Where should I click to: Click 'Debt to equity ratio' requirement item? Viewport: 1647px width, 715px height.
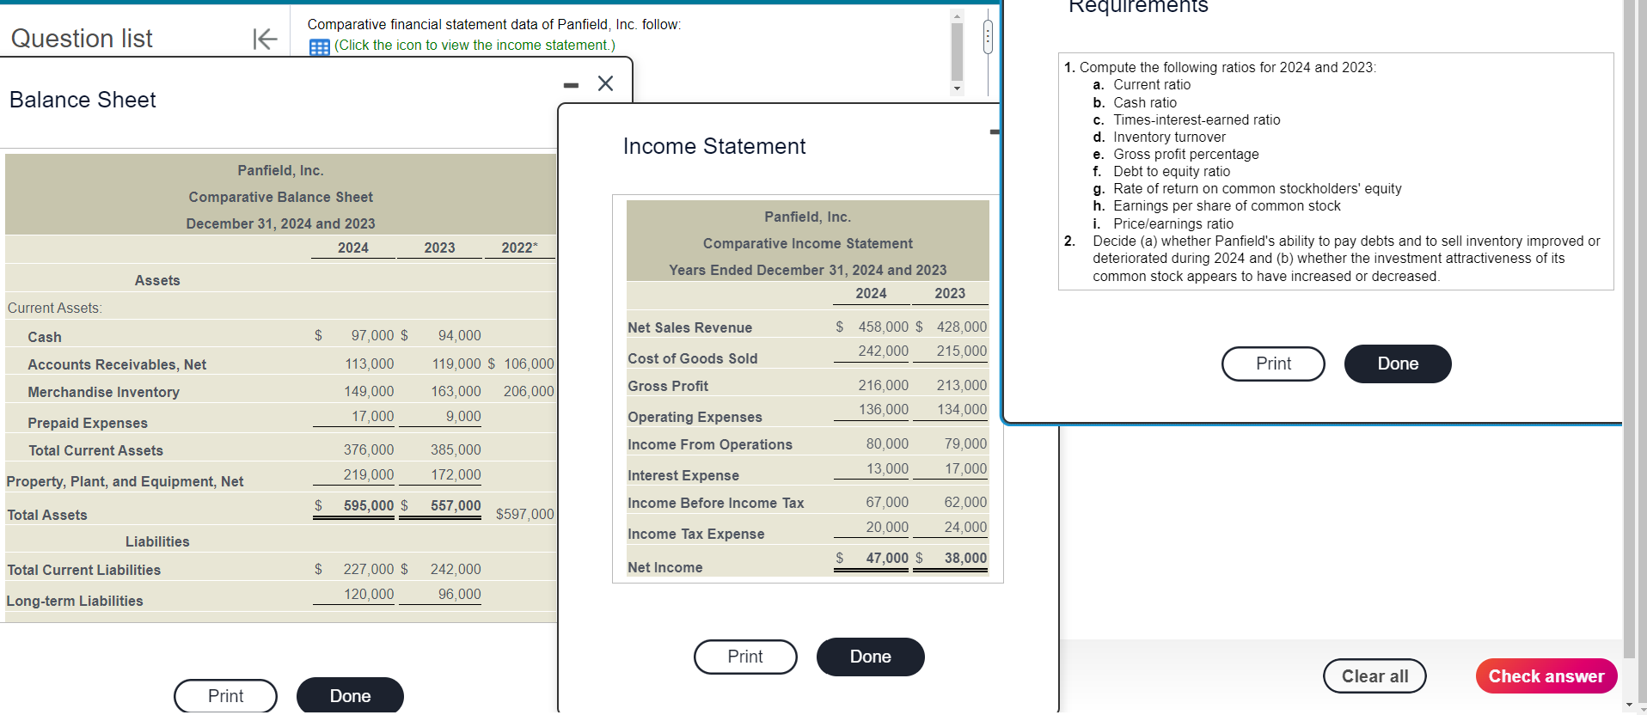click(x=1171, y=171)
